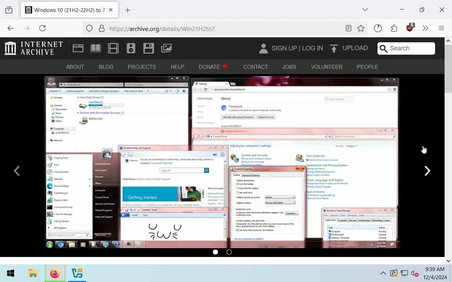
Task: Open the Audio speaker icon
Action: [131, 48]
